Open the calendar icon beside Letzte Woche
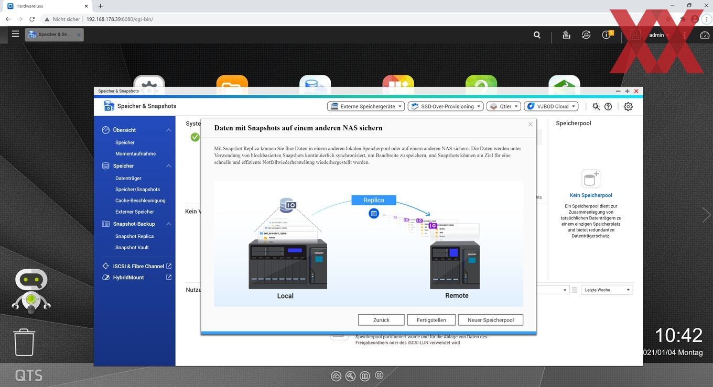 click(575, 290)
